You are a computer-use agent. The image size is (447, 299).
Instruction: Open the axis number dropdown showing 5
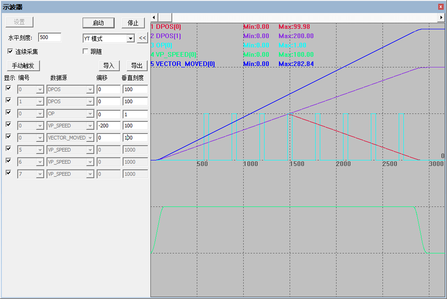pos(40,150)
